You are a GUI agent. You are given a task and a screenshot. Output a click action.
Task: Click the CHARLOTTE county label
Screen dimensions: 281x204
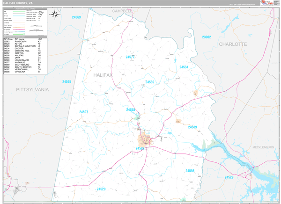coord(233,44)
